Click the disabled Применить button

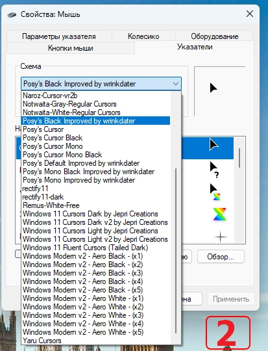click(x=231, y=299)
